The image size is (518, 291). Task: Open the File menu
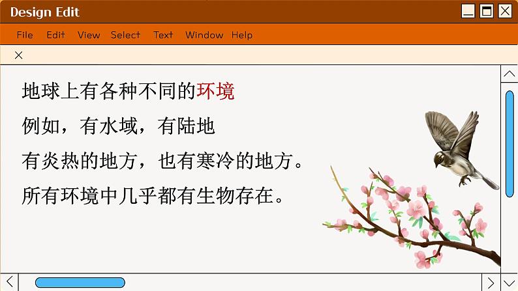(x=25, y=35)
